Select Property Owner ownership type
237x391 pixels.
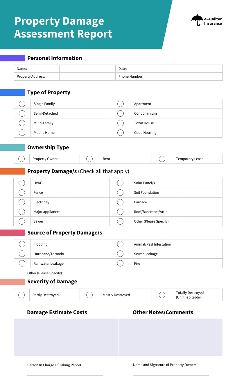(x=21, y=159)
